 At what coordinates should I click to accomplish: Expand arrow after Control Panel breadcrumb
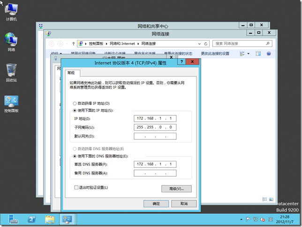[106, 44]
